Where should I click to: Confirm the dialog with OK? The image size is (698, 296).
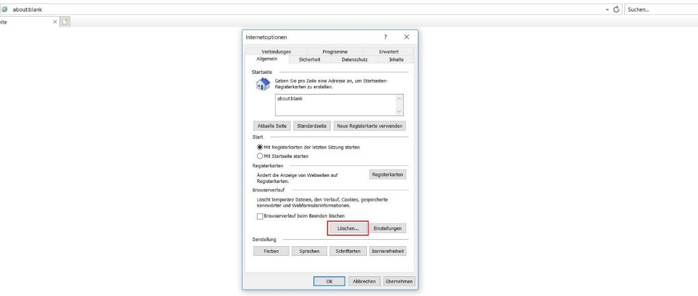329,281
